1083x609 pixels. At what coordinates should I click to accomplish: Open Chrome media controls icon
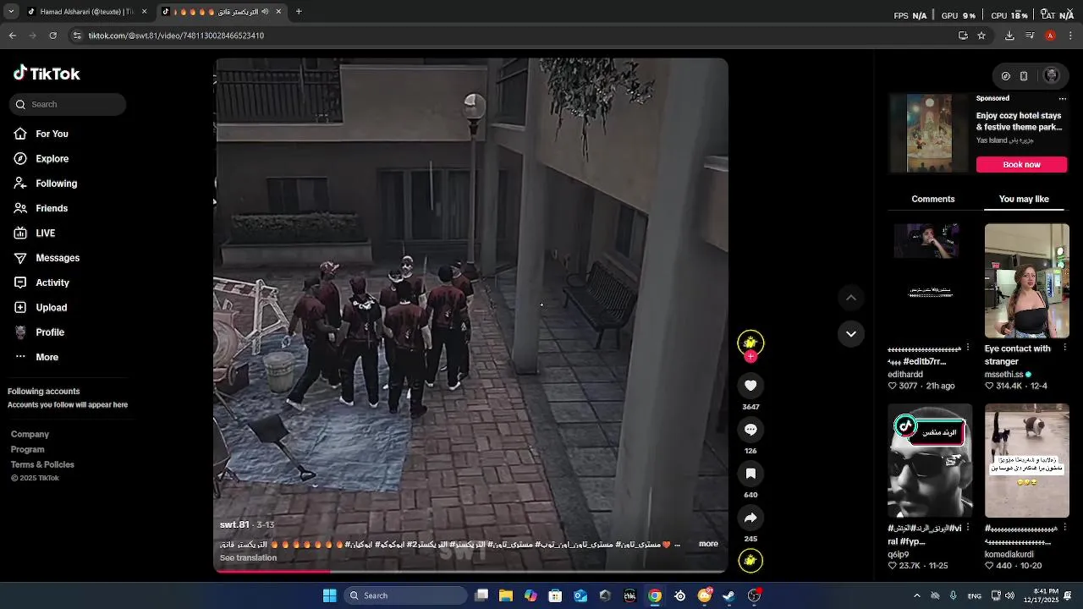click(x=1030, y=36)
